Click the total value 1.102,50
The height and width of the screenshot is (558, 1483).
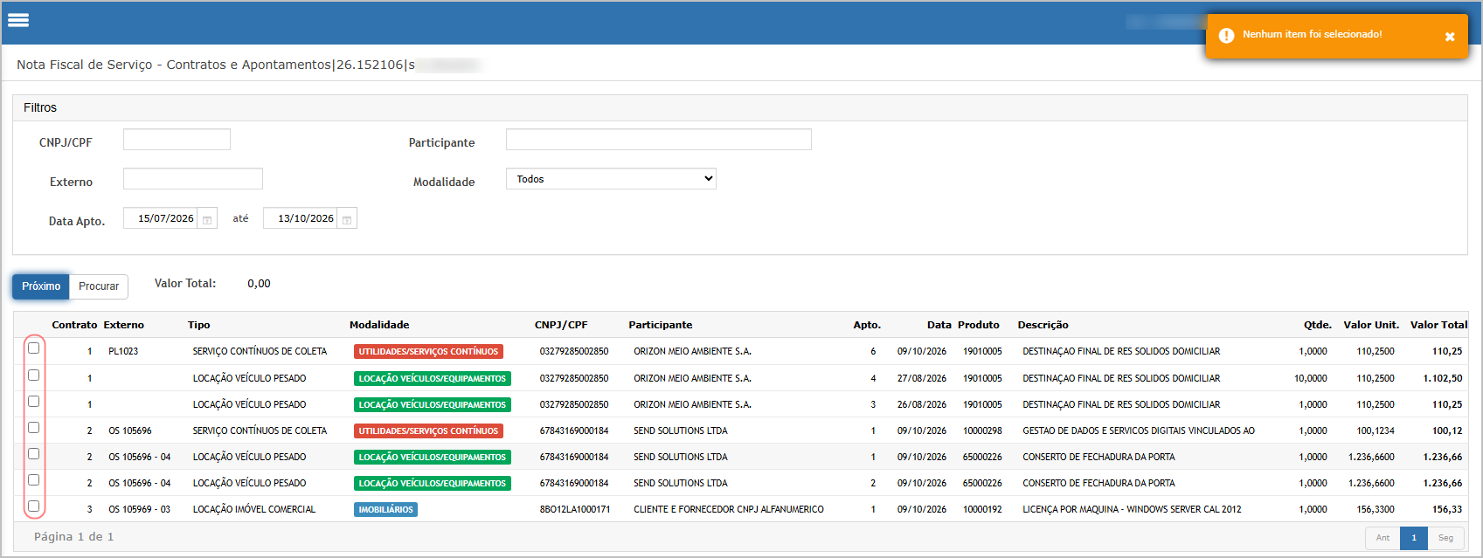click(1443, 378)
